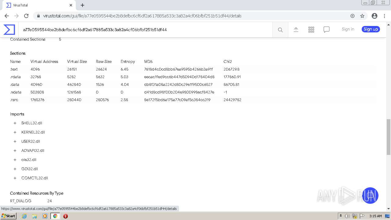Click the search magnifier icon

280,30
